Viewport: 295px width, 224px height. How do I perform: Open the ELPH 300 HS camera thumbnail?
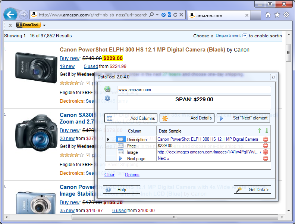(x=36, y=68)
